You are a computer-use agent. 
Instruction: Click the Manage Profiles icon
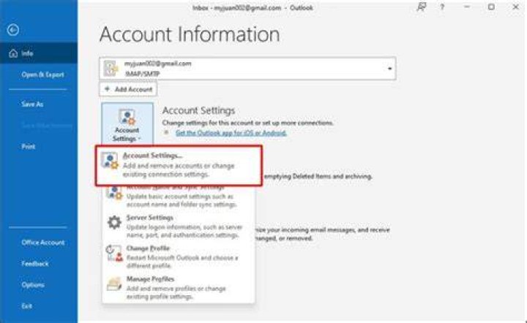point(114,284)
